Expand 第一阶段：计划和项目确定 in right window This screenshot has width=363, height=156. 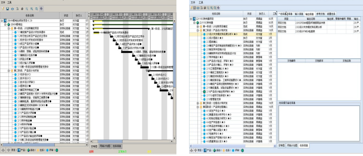pos(198,27)
